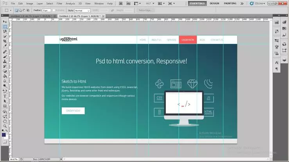Viewport: 289px width, 162px height.
Task: Select the Crop tool
Action: click(x=5, y=41)
